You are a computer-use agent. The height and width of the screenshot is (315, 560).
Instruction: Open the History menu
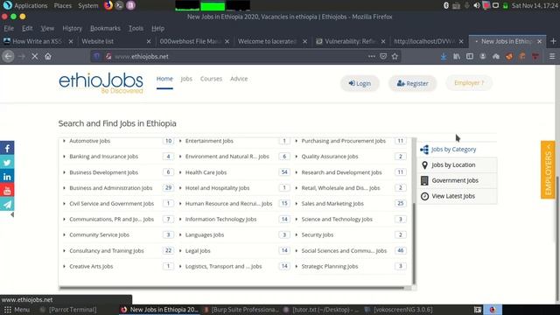tap(72, 28)
